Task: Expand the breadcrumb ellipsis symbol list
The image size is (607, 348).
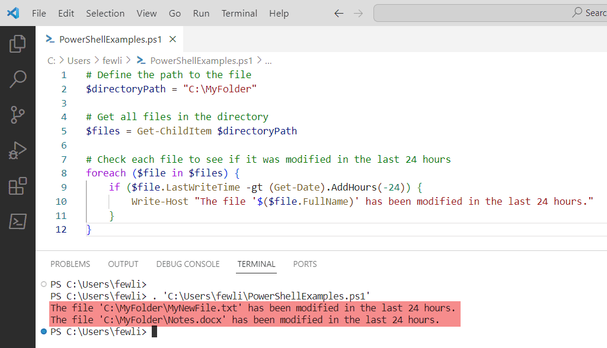Action: pyautogui.click(x=269, y=61)
